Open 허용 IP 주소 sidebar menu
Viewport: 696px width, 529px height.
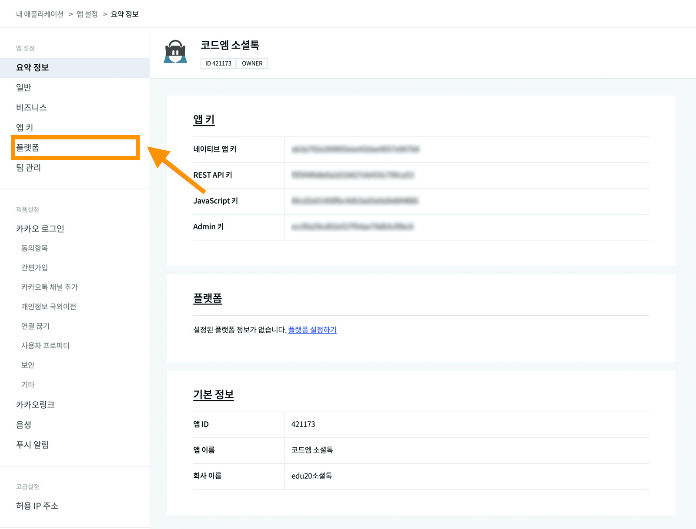click(37, 506)
